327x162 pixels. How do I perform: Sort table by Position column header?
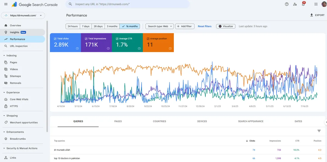coord(317,141)
